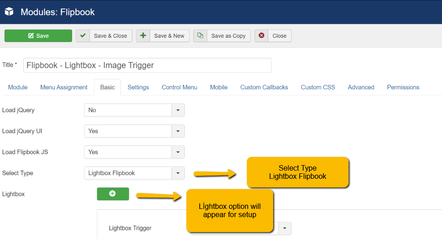The height and width of the screenshot is (239, 442).
Task: Click the Save & New button label
Action: pyautogui.click(x=169, y=36)
